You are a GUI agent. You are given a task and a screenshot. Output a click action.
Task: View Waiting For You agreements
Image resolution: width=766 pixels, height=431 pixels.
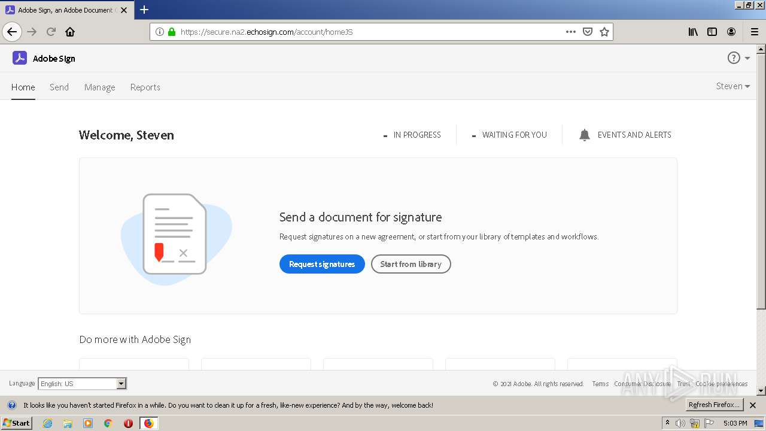(509, 135)
